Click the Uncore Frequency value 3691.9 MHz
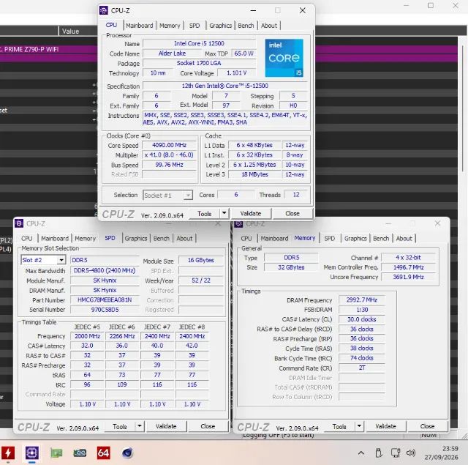Viewport: 468px width, 465px height. tap(408, 277)
